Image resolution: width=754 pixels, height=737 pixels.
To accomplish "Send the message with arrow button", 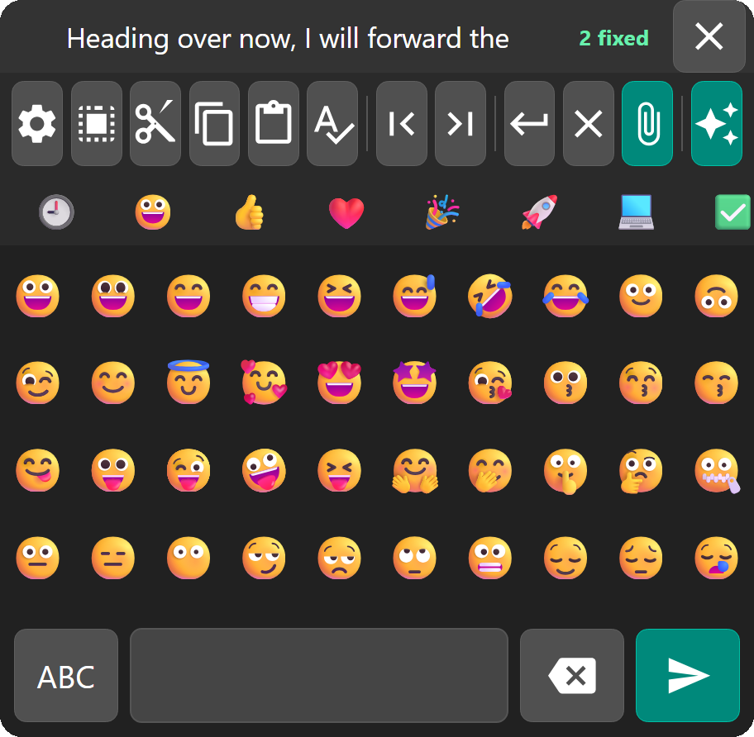I will pos(688,675).
